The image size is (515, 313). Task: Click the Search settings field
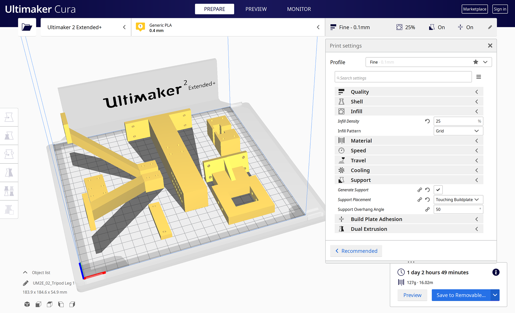pyautogui.click(x=403, y=77)
